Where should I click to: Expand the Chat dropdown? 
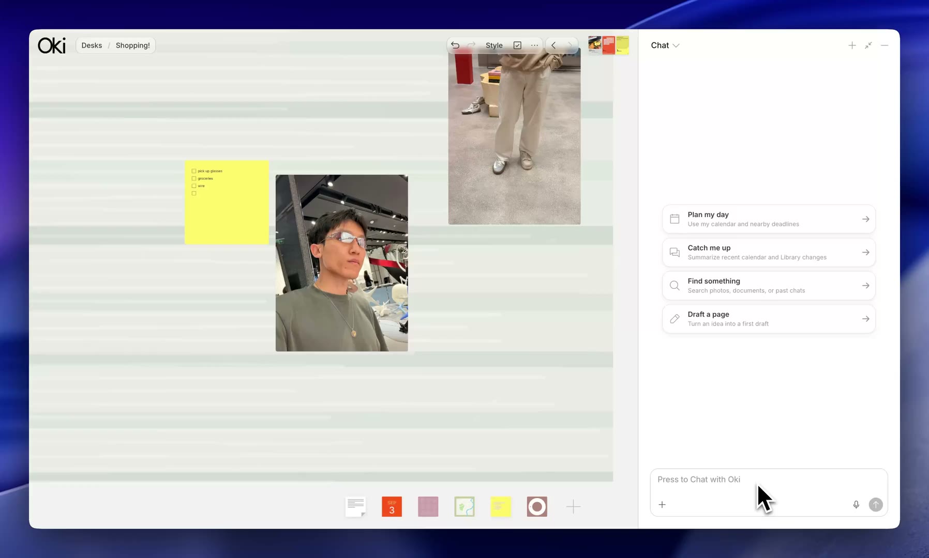pos(665,45)
